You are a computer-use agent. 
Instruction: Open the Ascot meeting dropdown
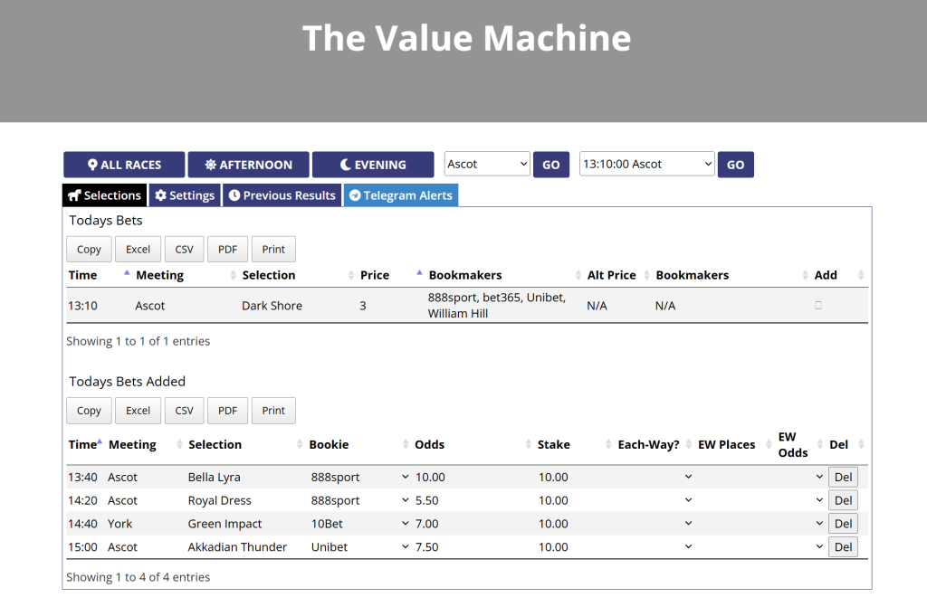486,164
